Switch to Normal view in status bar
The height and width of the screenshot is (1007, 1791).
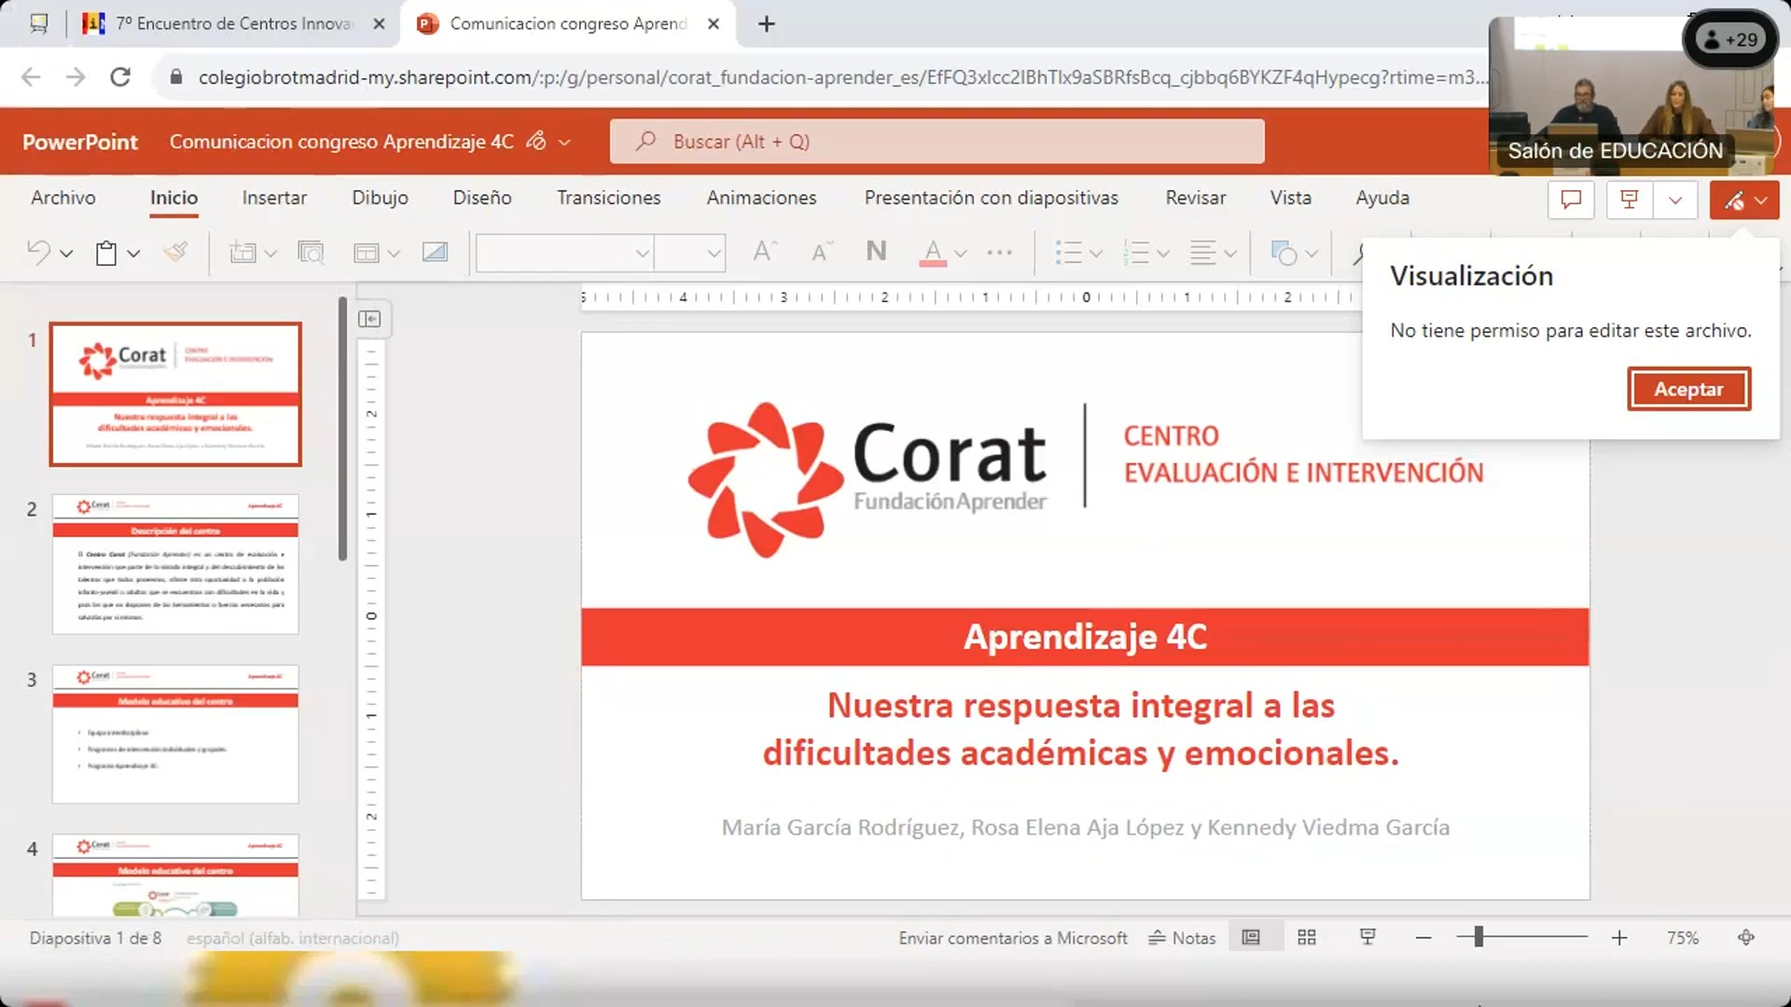(x=1251, y=937)
